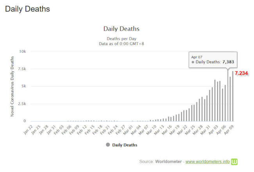
Task: Click the gray dot inside the tooltip
Action: [x=193, y=62]
